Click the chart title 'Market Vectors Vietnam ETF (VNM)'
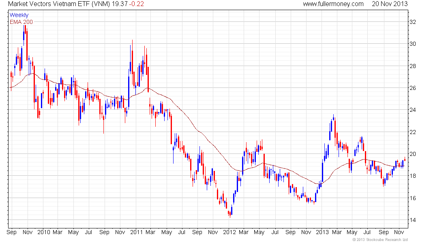Image resolution: width=446 pixels, height=243 pixels. (x=59, y=4)
